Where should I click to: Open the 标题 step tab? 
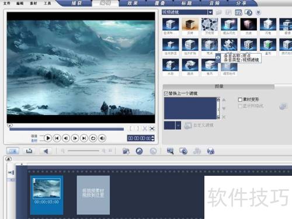pyautogui.click(x=186, y=3)
